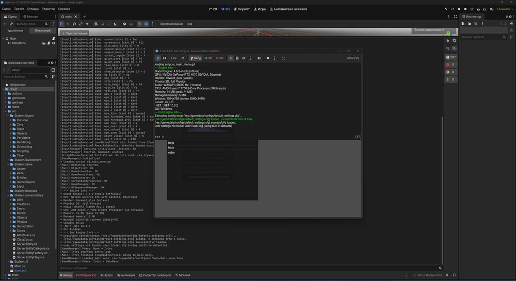Mute game audio in game window toolbar
The width and height of the screenshot is (516, 281).
pyautogui.click(x=259, y=58)
